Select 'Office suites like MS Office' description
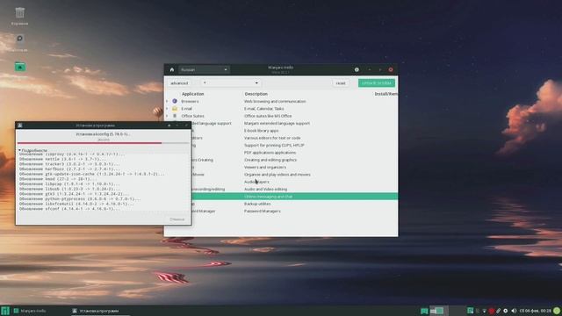 pyautogui.click(x=268, y=116)
